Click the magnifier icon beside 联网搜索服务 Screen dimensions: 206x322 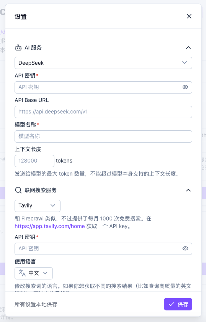pyautogui.click(x=18, y=190)
